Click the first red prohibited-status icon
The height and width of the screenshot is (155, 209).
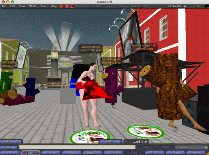click(61, 6)
